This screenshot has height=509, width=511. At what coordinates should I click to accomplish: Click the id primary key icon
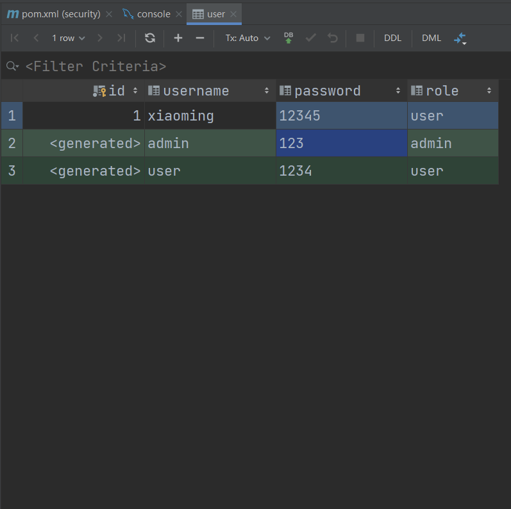99,91
